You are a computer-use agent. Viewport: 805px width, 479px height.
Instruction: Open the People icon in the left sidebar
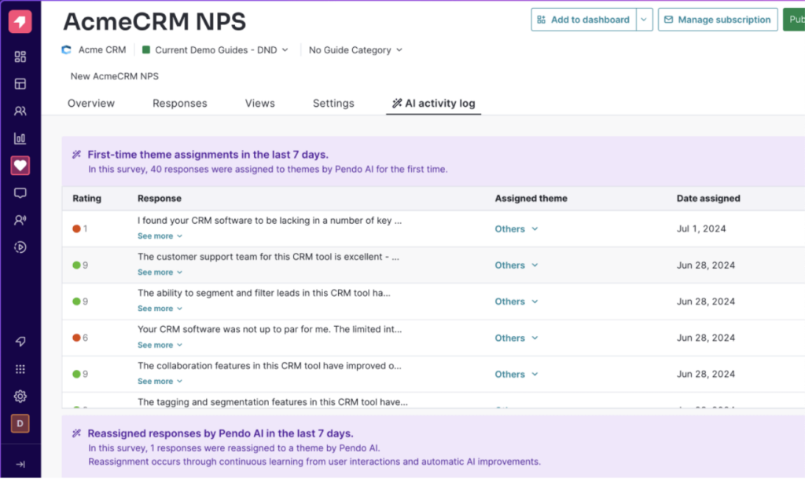(x=20, y=111)
